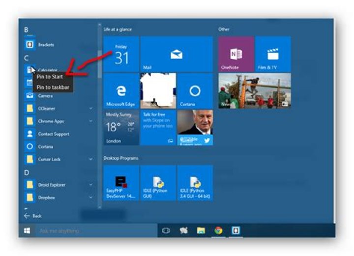Click the Droid Explorer folder label
354x256 pixels.
52,185
